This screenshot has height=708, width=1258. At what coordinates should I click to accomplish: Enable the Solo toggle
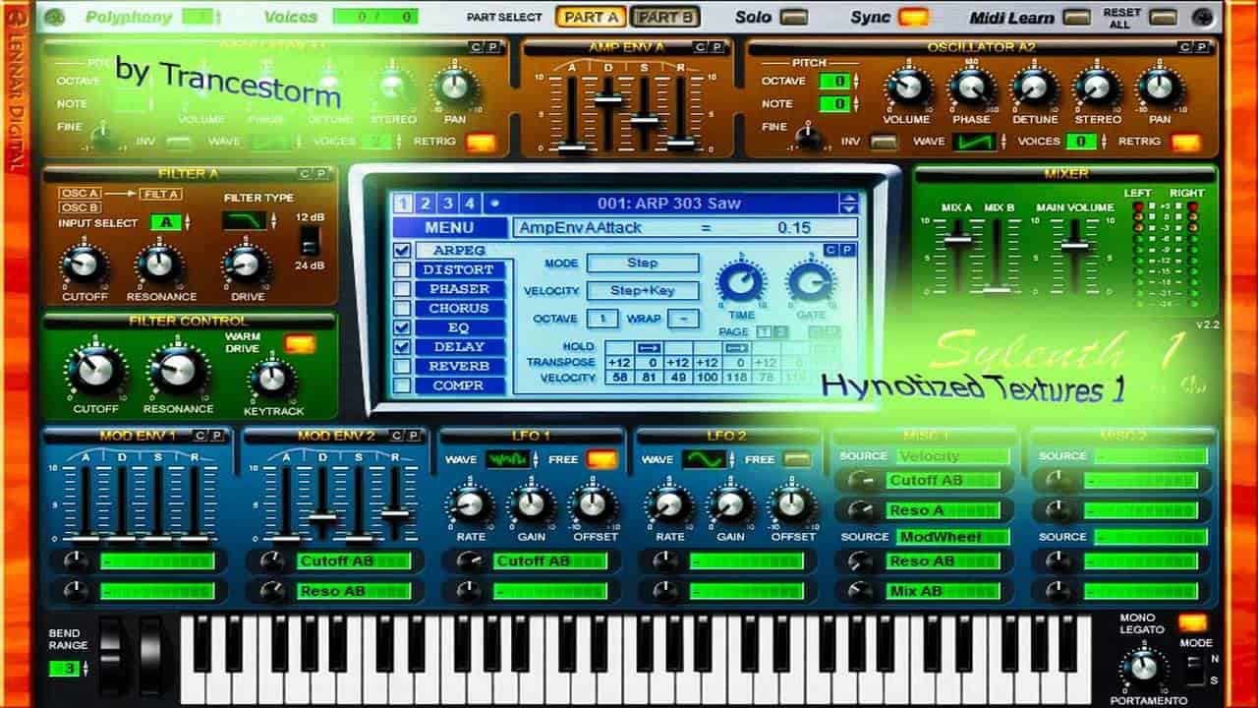[x=795, y=17]
